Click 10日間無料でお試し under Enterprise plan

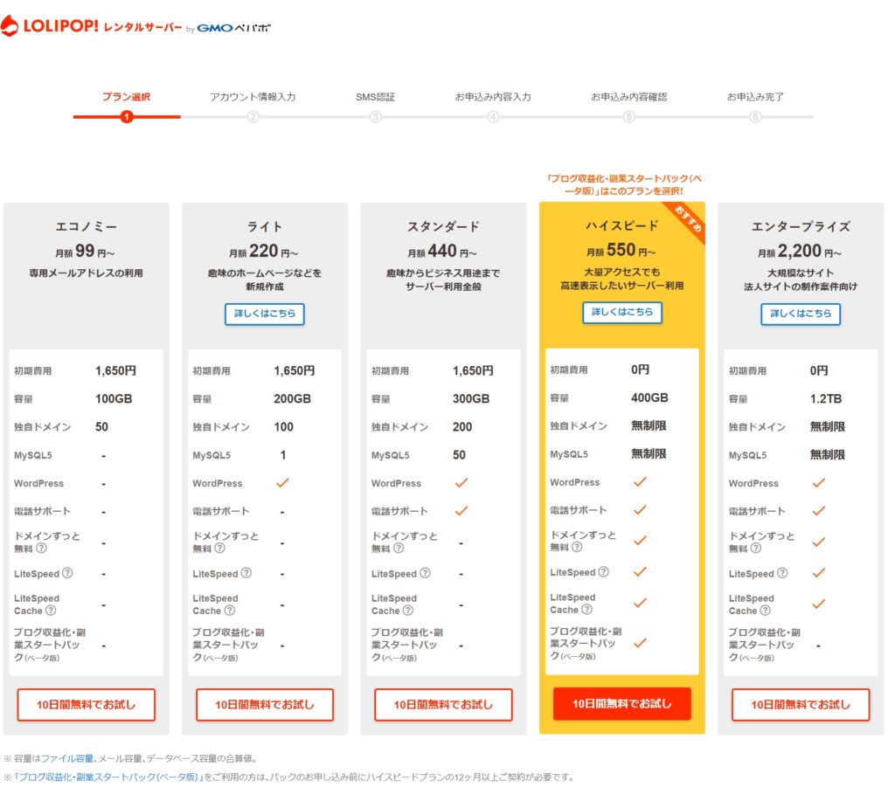click(x=801, y=705)
